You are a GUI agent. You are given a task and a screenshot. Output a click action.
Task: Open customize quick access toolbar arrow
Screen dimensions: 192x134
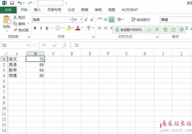click(66, 3)
